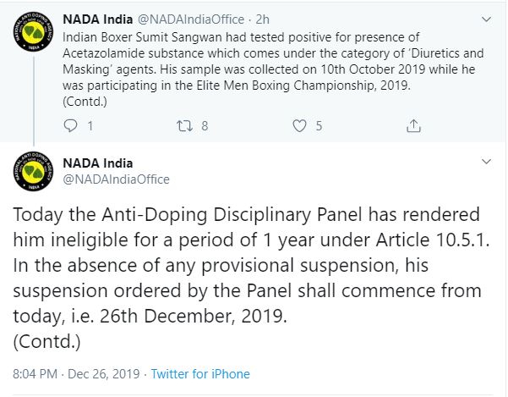
Task: View the reply count 1 on first tweet
Action: [x=90, y=126]
